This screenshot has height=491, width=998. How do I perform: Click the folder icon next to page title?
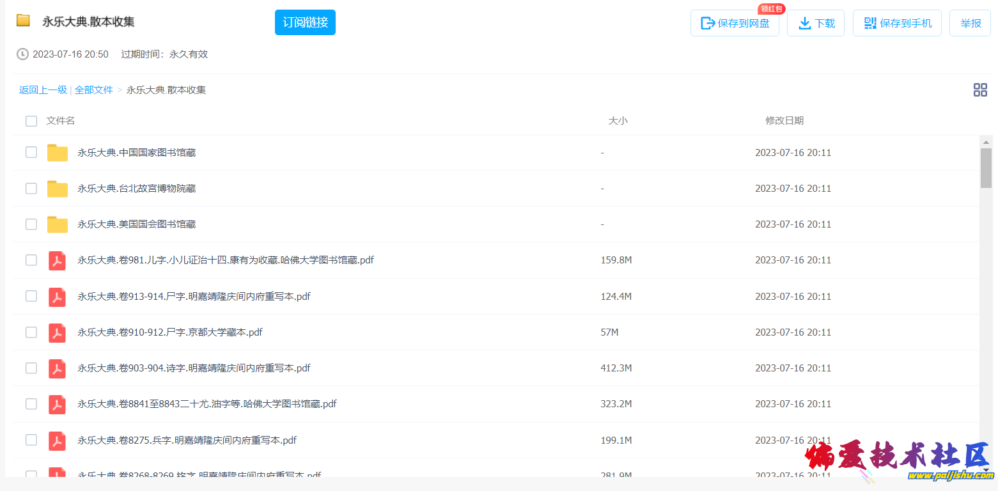coord(24,20)
